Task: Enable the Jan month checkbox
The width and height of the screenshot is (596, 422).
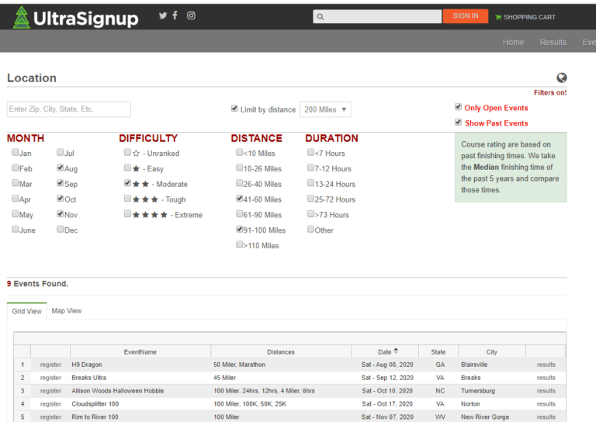Action: 16,153
